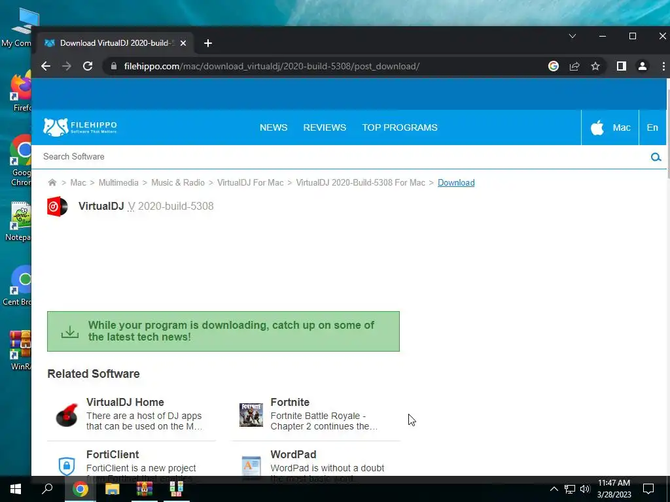This screenshot has height=502, width=670.
Task: Click the taskbar clock 11:47 AM
Action: pos(614,483)
